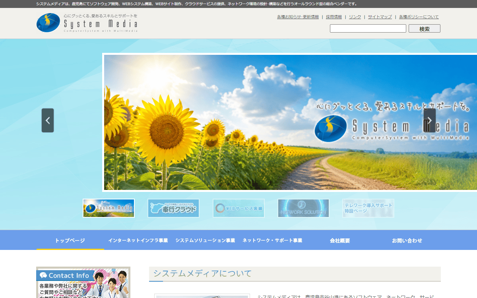This screenshot has width=477, height=298.
Task: Advance carousel with right arrow
Action: click(430, 120)
